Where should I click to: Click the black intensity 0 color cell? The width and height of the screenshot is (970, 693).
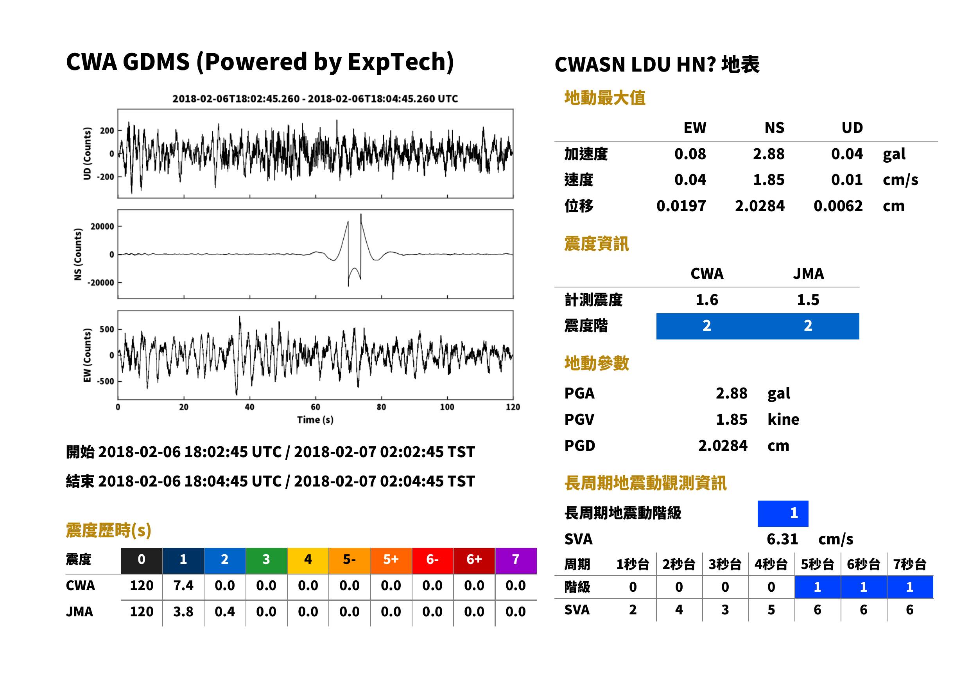(142, 560)
